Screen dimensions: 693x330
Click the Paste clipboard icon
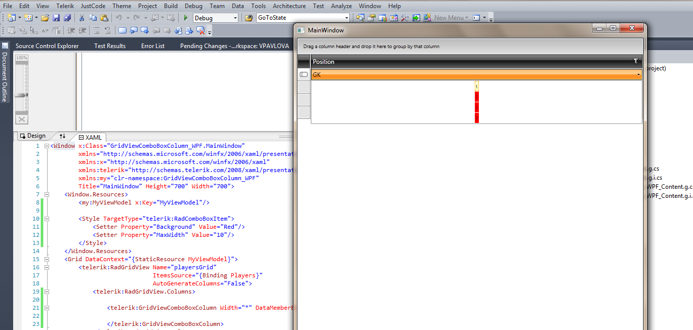click(x=104, y=18)
